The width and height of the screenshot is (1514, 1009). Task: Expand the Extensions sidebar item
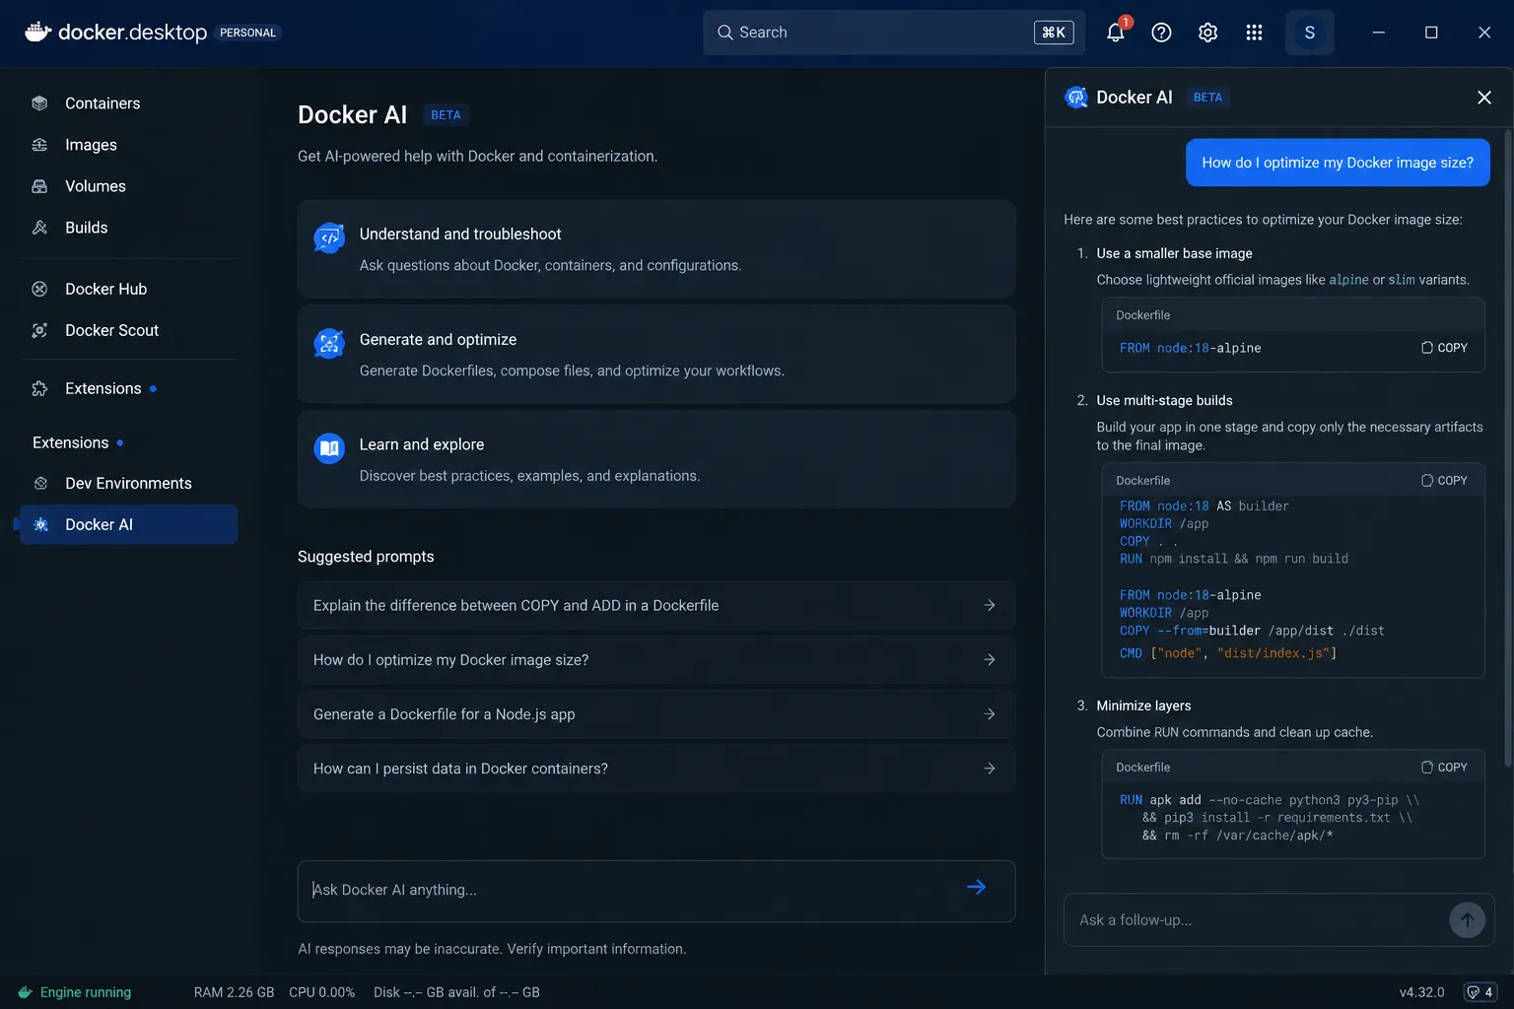128,388
